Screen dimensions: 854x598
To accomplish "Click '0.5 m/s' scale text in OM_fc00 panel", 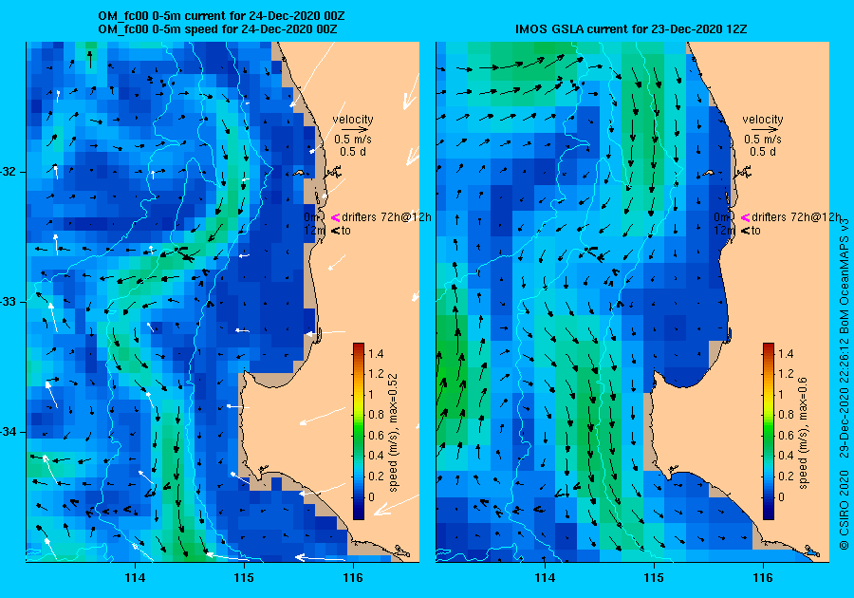I will coord(353,140).
